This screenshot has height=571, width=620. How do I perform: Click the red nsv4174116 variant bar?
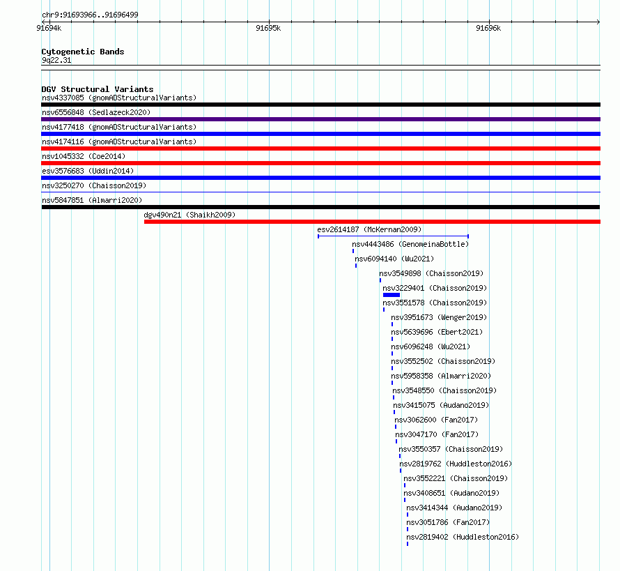(x=320, y=149)
